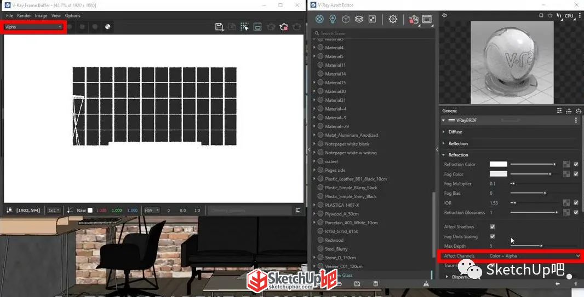Click the save material icon at list bottom
This screenshot has width=584, height=297.
click(357, 284)
